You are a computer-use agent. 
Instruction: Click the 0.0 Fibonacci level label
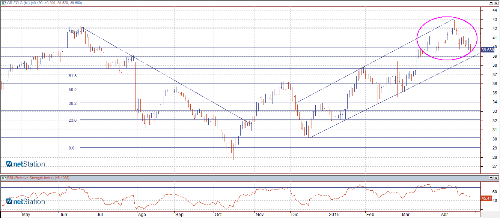click(72, 148)
